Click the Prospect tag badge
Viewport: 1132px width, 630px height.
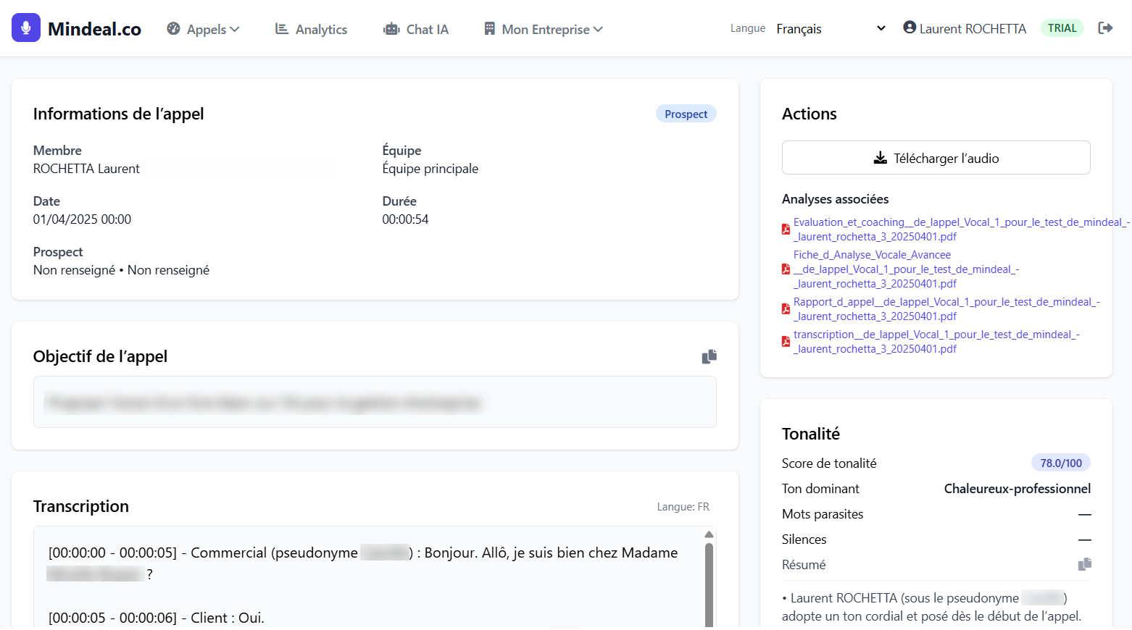click(x=686, y=114)
